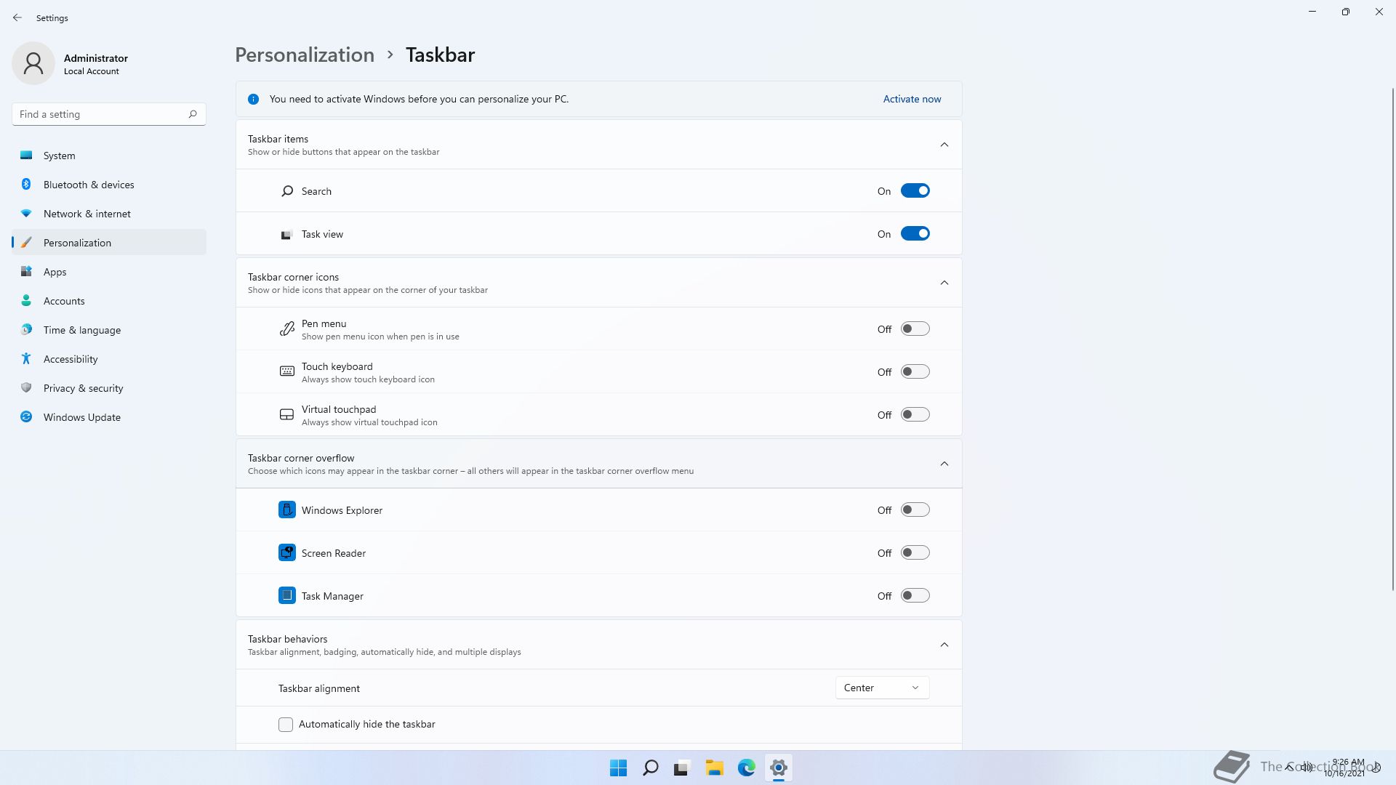The height and width of the screenshot is (785, 1396).
Task: Click the Pen menu pen icon
Action: pos(287,329)
